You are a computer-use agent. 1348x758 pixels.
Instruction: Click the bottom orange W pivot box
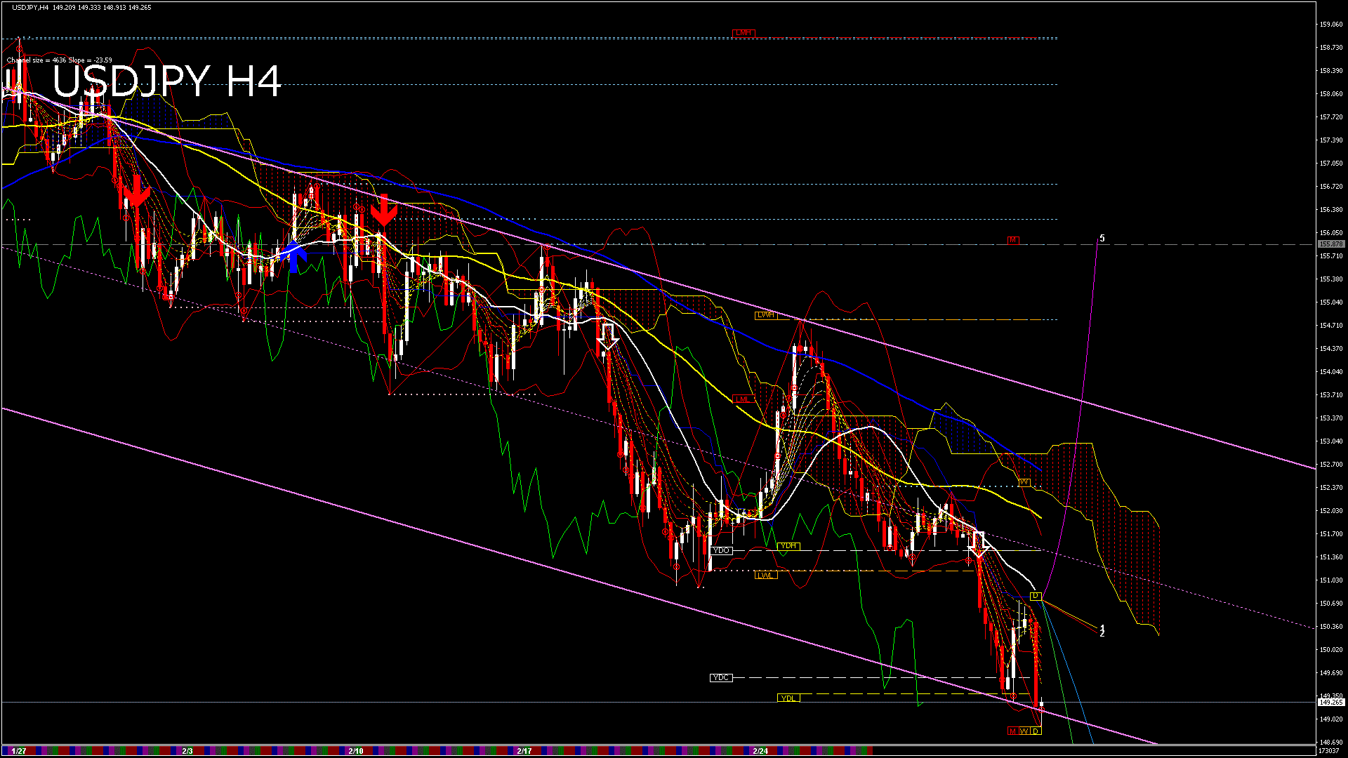[1024, 731]
